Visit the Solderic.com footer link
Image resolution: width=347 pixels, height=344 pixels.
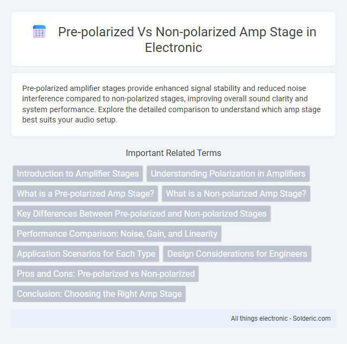tap(312, 319)
